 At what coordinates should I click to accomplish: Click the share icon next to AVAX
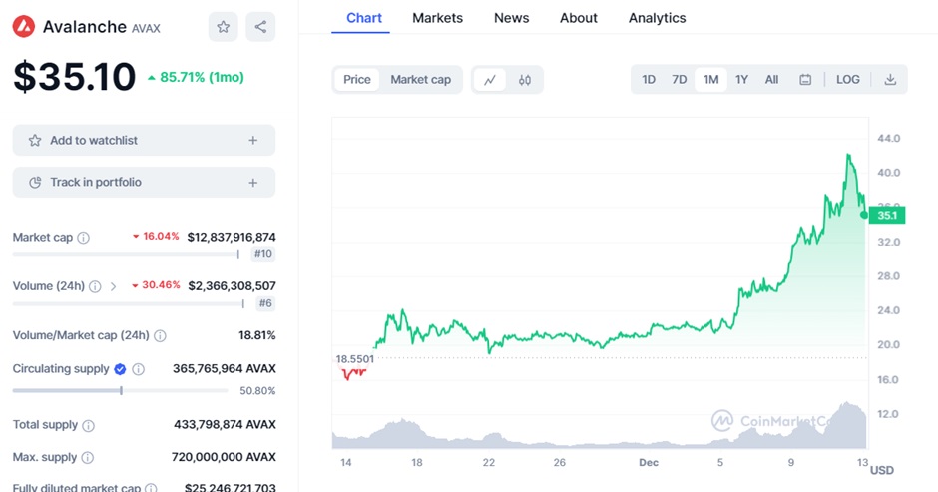(x=260, y=27)
